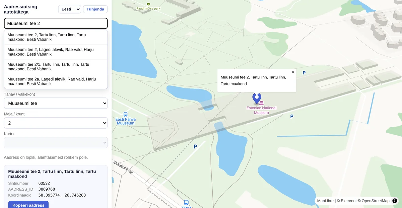
Task: Click the blue map location pin
Action: tap(257, 98)
